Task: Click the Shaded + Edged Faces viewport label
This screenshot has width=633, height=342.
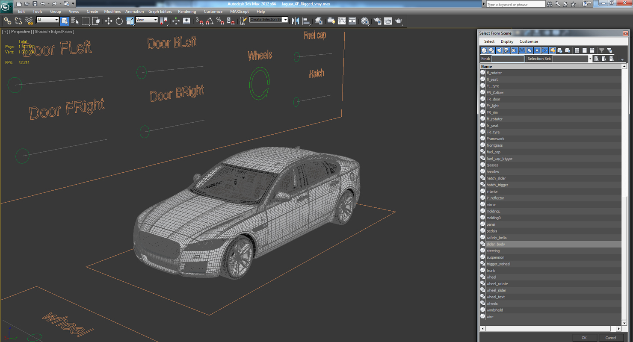Action: (x=54, y=32)
